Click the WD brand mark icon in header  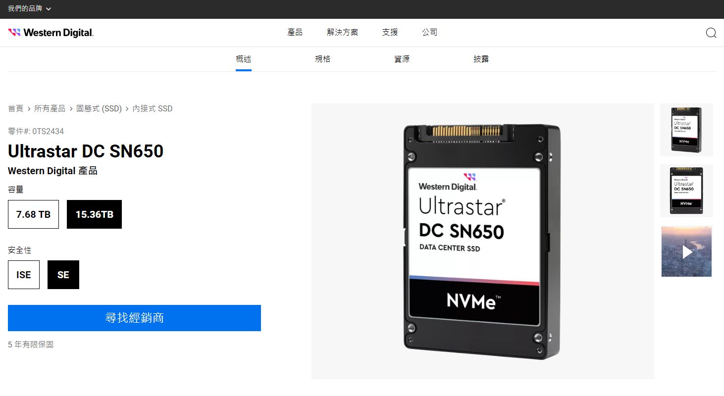[x=15, y=32]
